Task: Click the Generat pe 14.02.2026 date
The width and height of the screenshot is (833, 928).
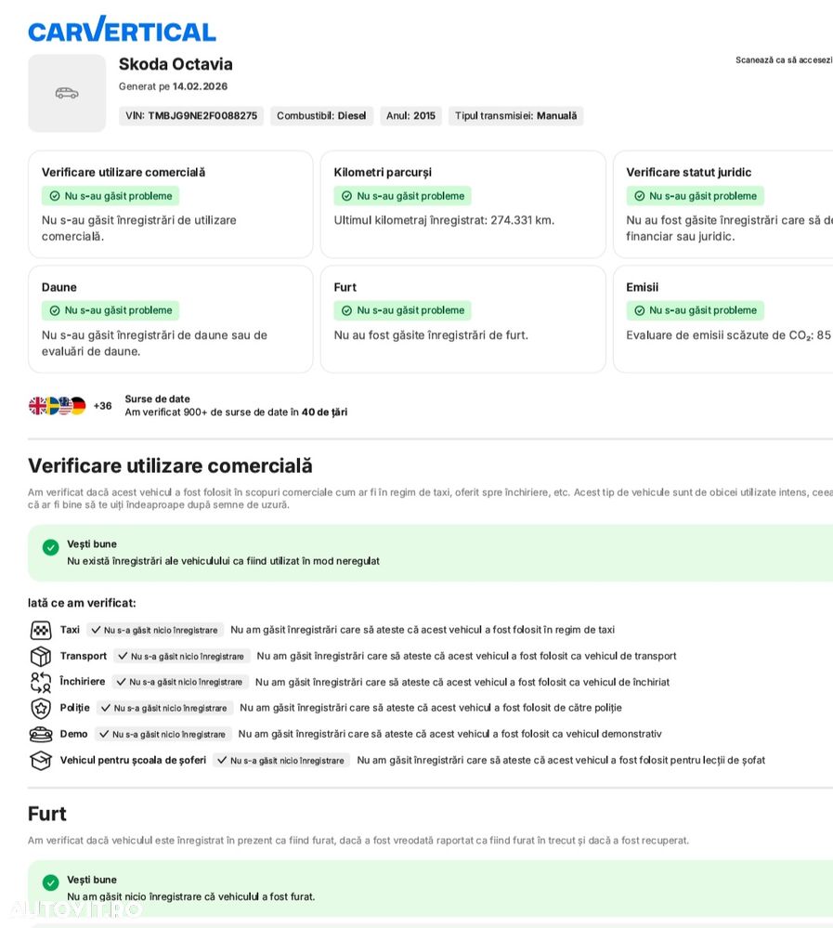Action: (174, 86)
